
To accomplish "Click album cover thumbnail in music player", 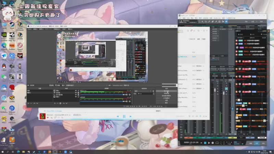I will 42,116.
